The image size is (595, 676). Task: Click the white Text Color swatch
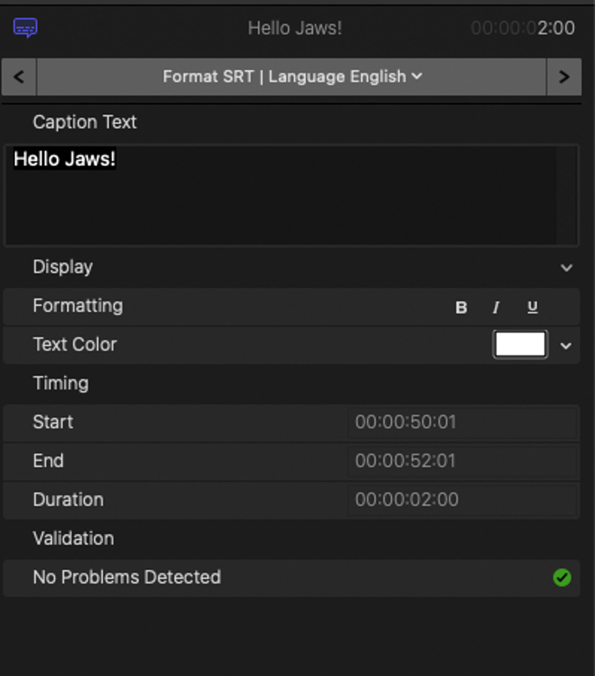pyautogui.click(x=520, y=345)
